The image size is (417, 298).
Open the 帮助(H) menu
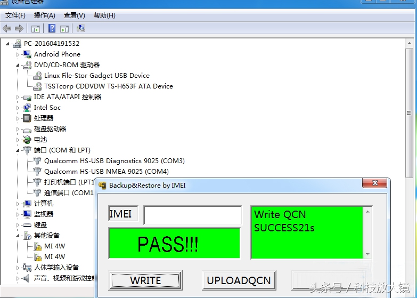[104, 15]
